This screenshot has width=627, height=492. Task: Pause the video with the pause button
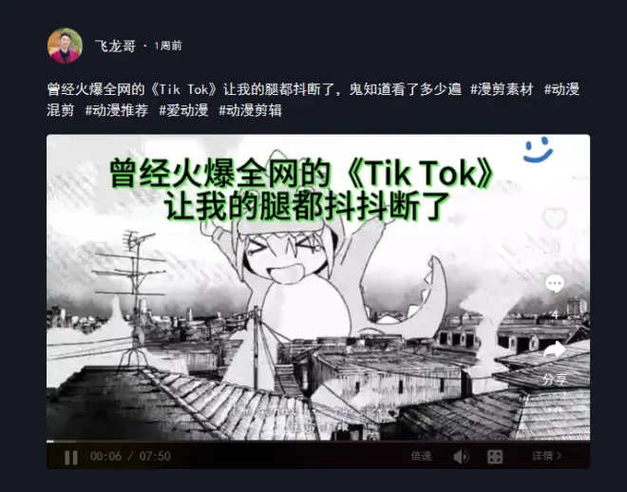(71, 457)
